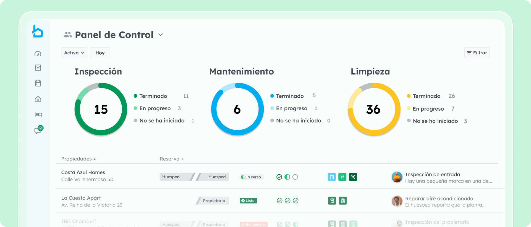This screenshot has width=531, height=227.
Task: Open the bed reservations icon in sidebar
Action: [x=38, y=114]
